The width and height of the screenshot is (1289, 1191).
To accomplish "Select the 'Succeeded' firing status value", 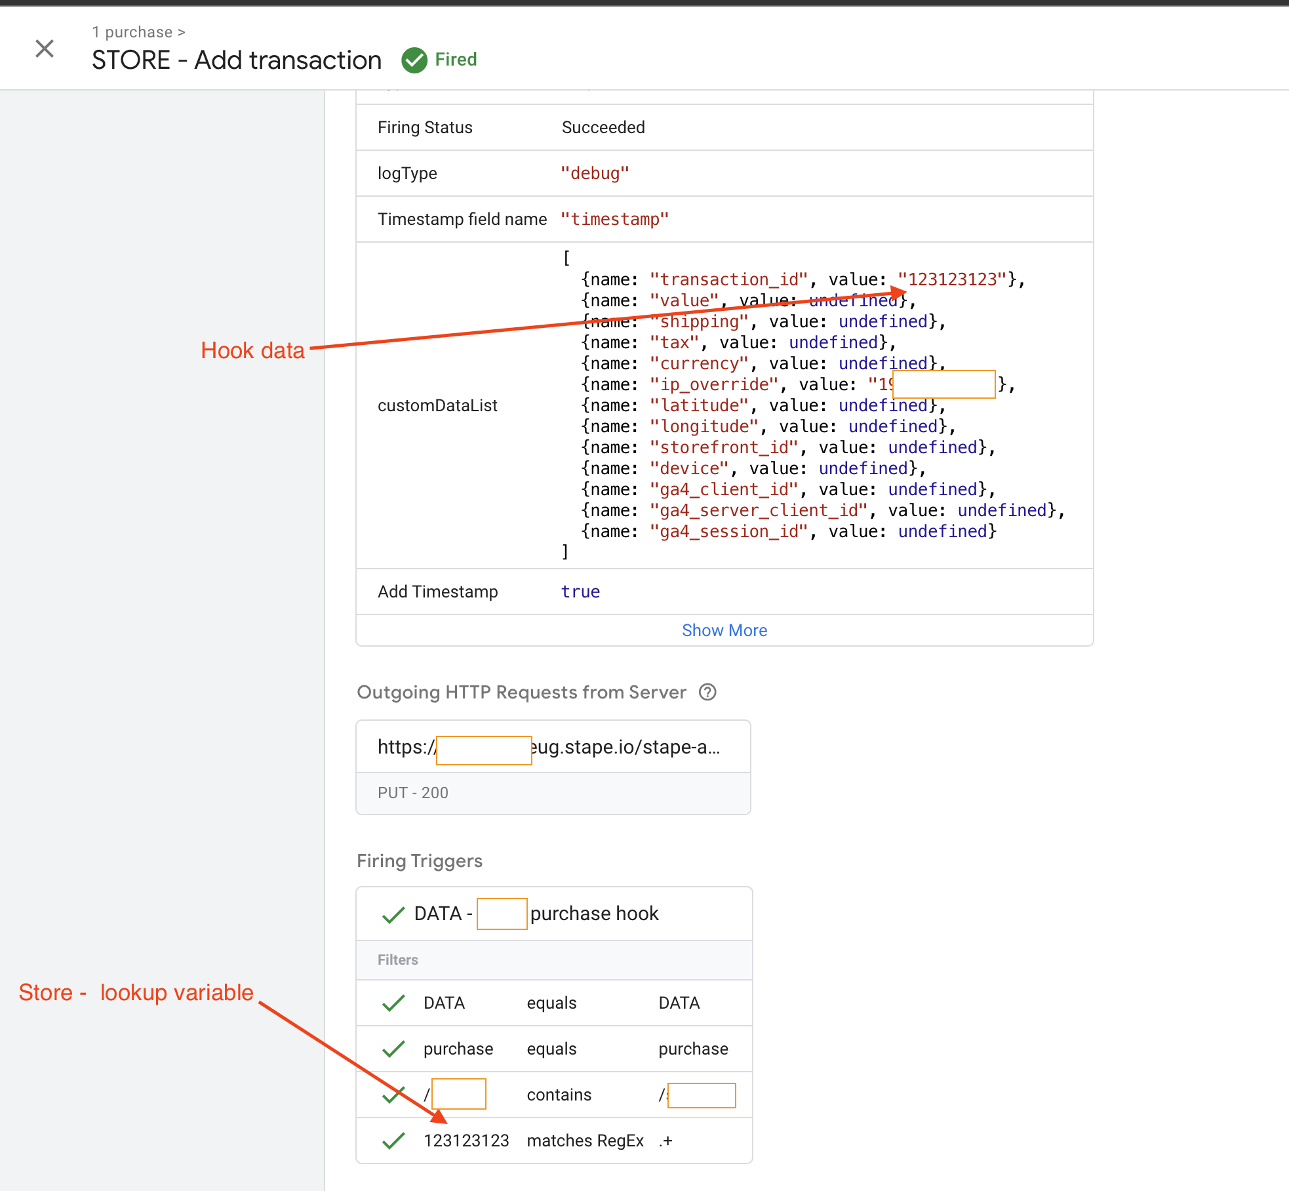I will (x=603, y=127).
